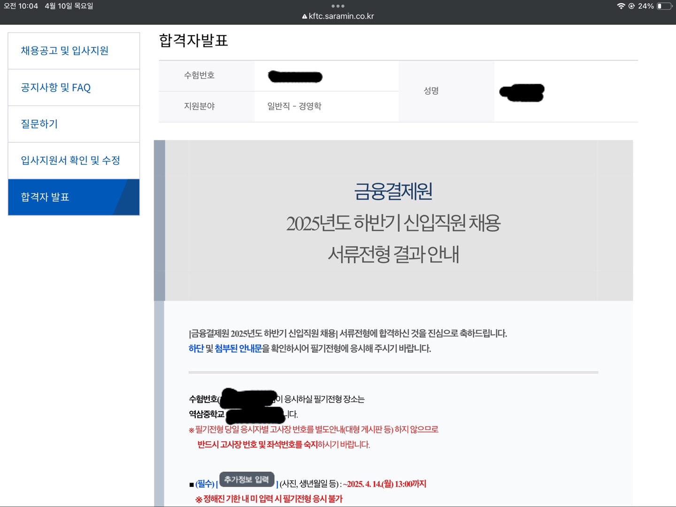Screen dimensions: 676x507
Task: Select the 합격자 발표 sidebar tab
Action: pyautogui.click(x=45, y=197)
